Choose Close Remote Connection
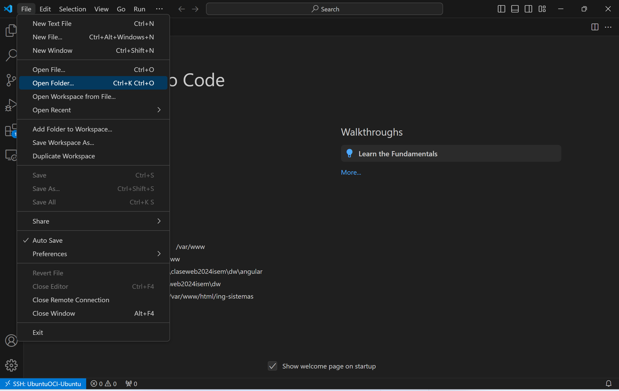The height and width of the screenshot is (391, 619). 93,300
